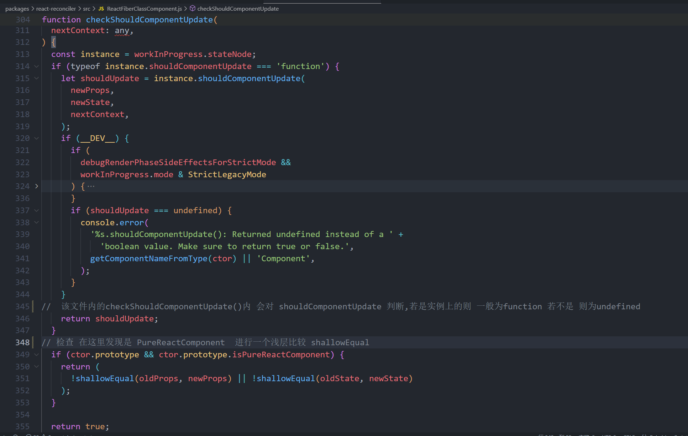Collapse the fold at line 337

(x=36, y=210)
